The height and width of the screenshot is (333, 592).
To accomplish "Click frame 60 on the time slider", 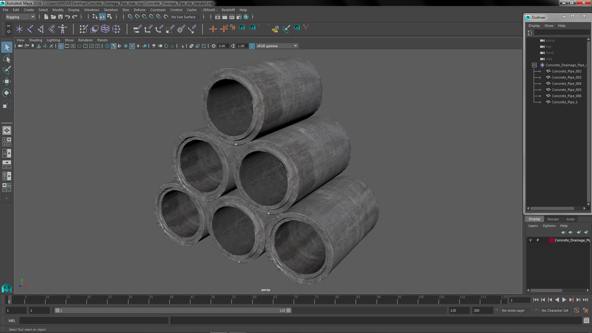I will point(254,300).
